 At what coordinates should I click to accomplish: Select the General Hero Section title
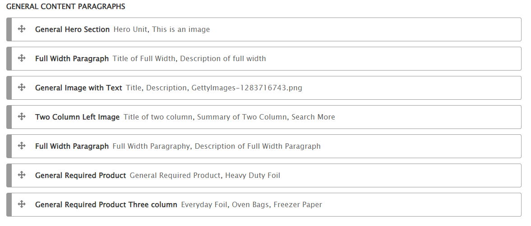72,30
